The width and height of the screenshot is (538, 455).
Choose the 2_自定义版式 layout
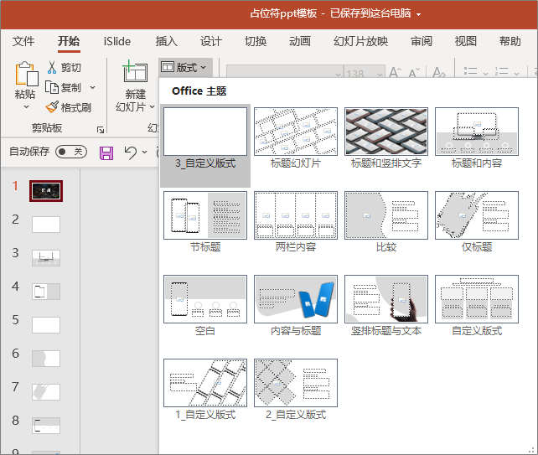pos(296,390)
